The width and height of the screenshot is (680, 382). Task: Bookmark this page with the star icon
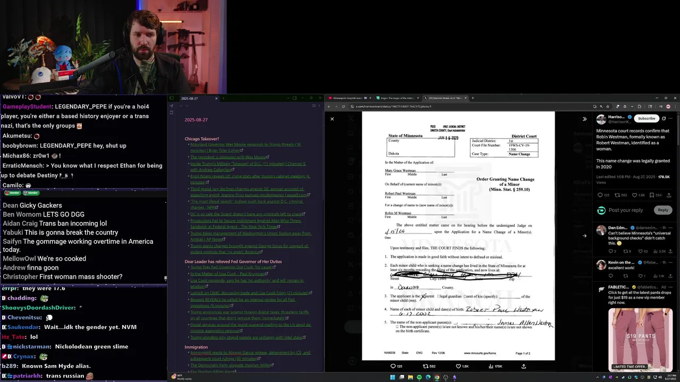click(x=609, y=107)
